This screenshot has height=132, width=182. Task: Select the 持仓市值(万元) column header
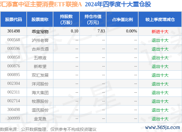pos(93,20)
